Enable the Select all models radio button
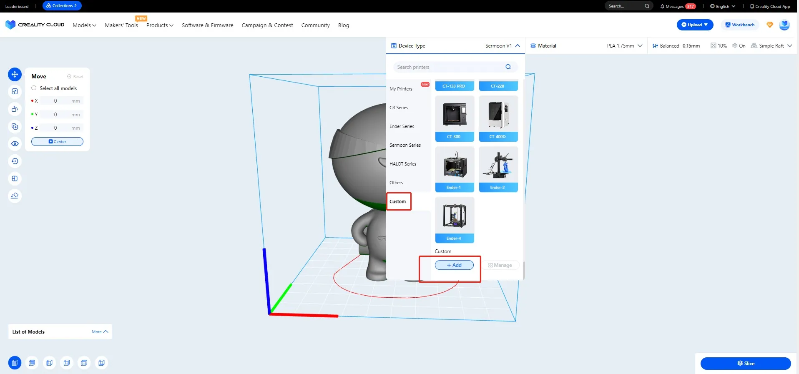 [34, 88]
